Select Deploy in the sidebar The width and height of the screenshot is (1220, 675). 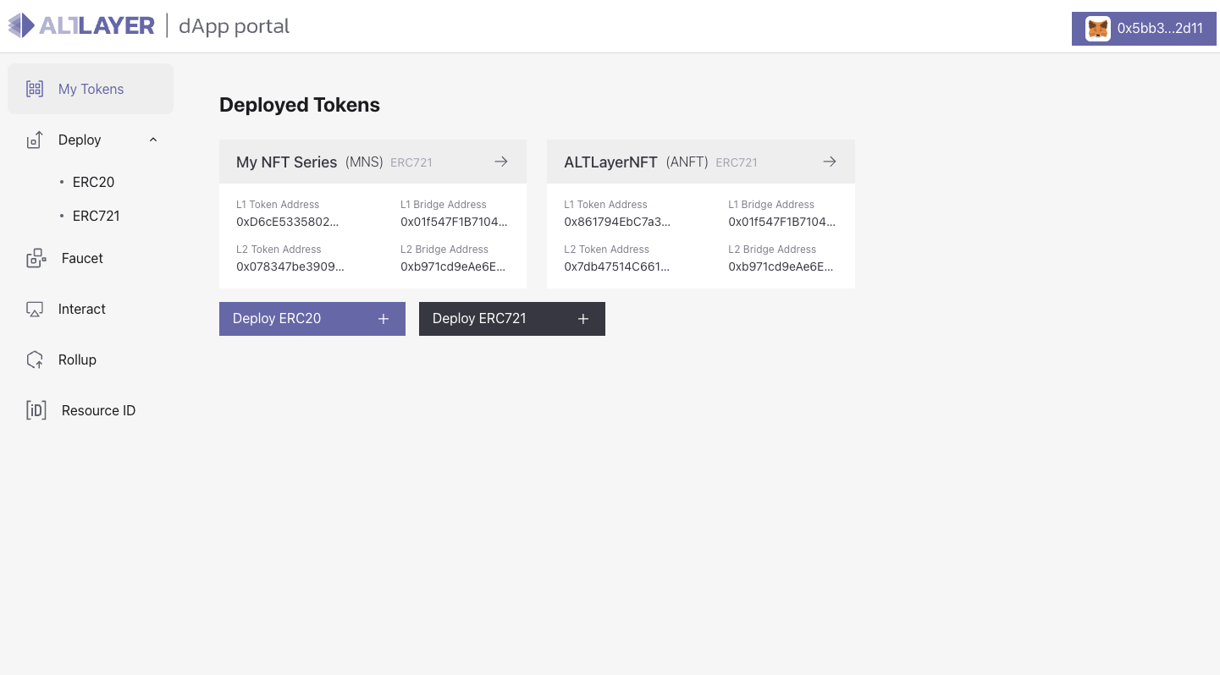(x=91, y=140)
